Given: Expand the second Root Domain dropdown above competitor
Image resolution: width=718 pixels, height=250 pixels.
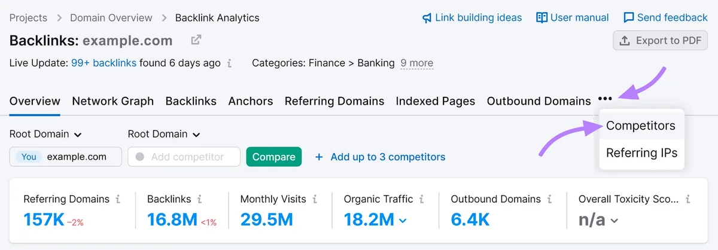Looking at the screenshot, I should [164, 134].
